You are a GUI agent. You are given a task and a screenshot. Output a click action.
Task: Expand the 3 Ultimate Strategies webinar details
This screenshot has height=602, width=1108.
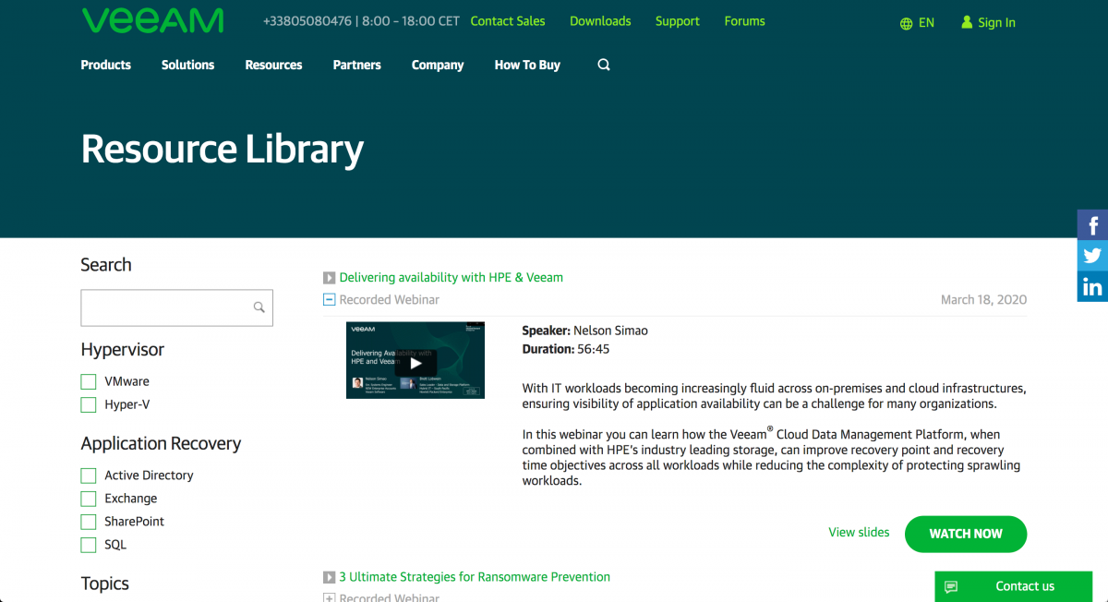(x=329, y=597)
